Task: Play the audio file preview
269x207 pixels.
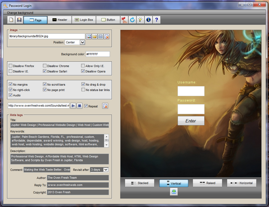Action: [73, 106]
